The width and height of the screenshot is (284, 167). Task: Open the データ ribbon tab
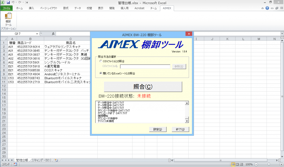(x=78, y=8)
